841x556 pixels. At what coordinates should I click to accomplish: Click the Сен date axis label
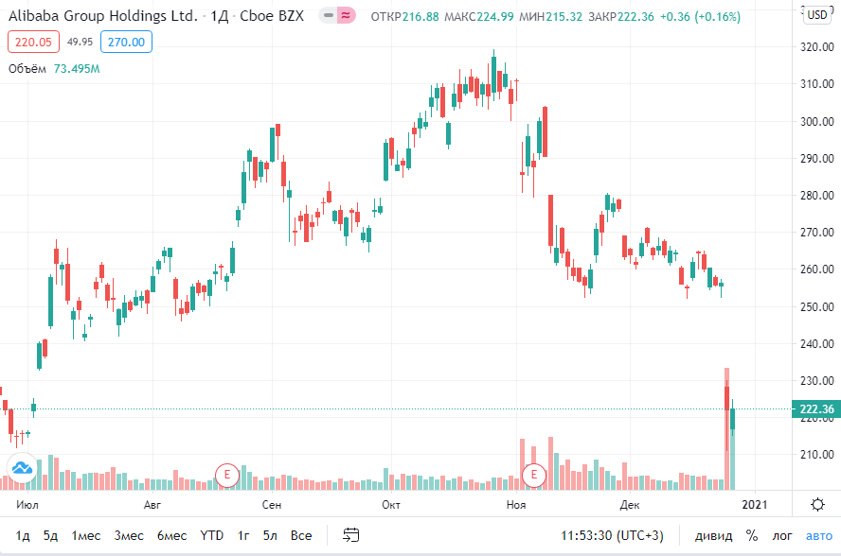(272, 505)
